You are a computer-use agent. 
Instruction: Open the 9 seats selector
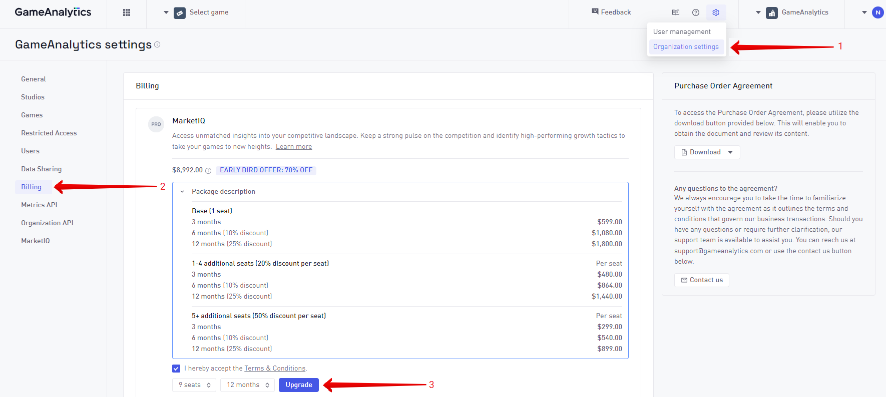194,385
